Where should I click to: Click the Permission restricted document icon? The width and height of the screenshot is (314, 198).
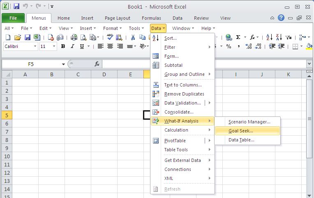click(x=51, y=37)
